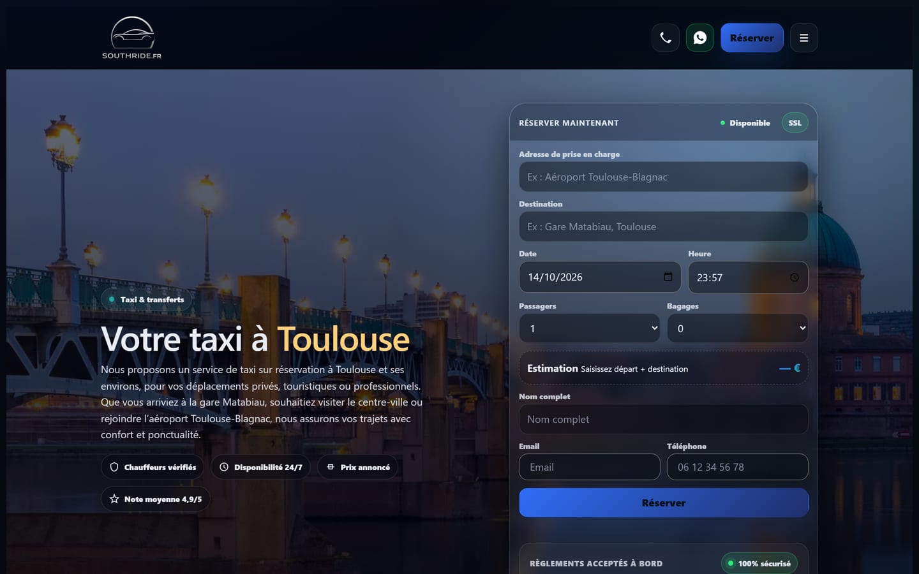Click the 'RÉSERVER MAINTENANT' form title
Viewport: 919px width, 574px height.
point(569,123)
